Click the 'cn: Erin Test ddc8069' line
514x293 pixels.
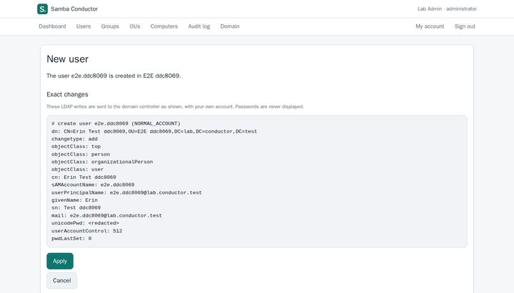coord(84,177)
